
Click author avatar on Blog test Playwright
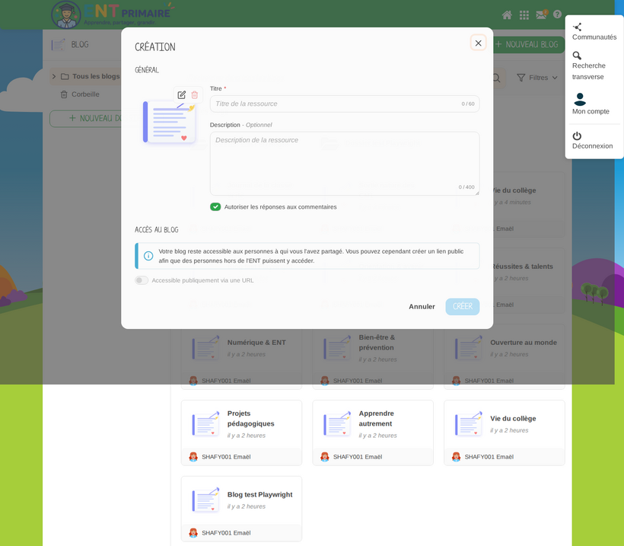coord(193,533)
